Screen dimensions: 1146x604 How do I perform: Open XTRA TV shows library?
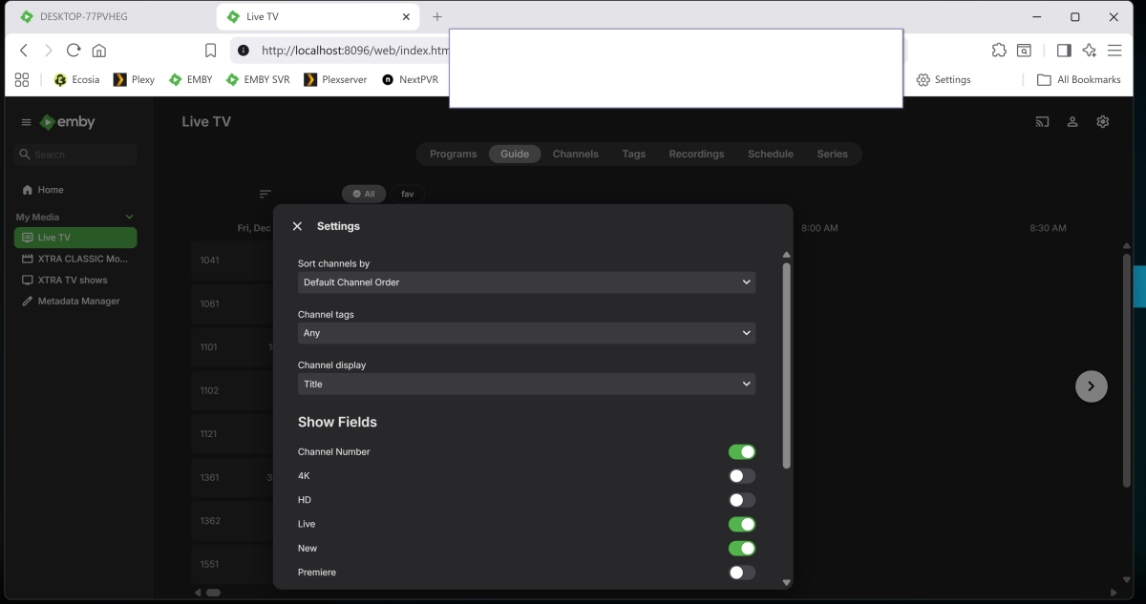(x=75, y=280)
